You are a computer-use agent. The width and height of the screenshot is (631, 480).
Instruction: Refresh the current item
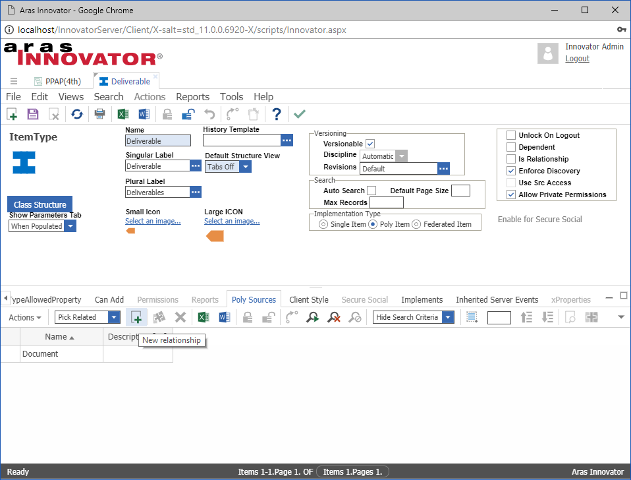(x=76, y=113)
